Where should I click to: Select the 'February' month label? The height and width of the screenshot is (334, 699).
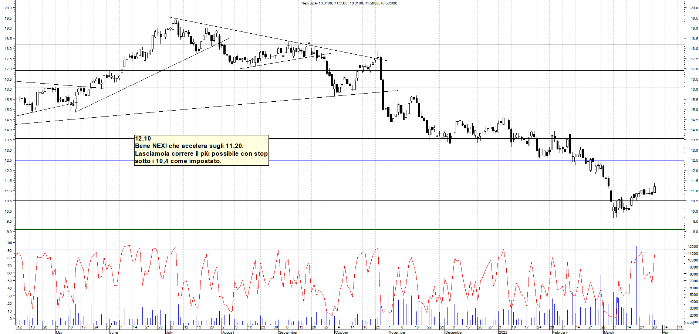pos(560,332)
